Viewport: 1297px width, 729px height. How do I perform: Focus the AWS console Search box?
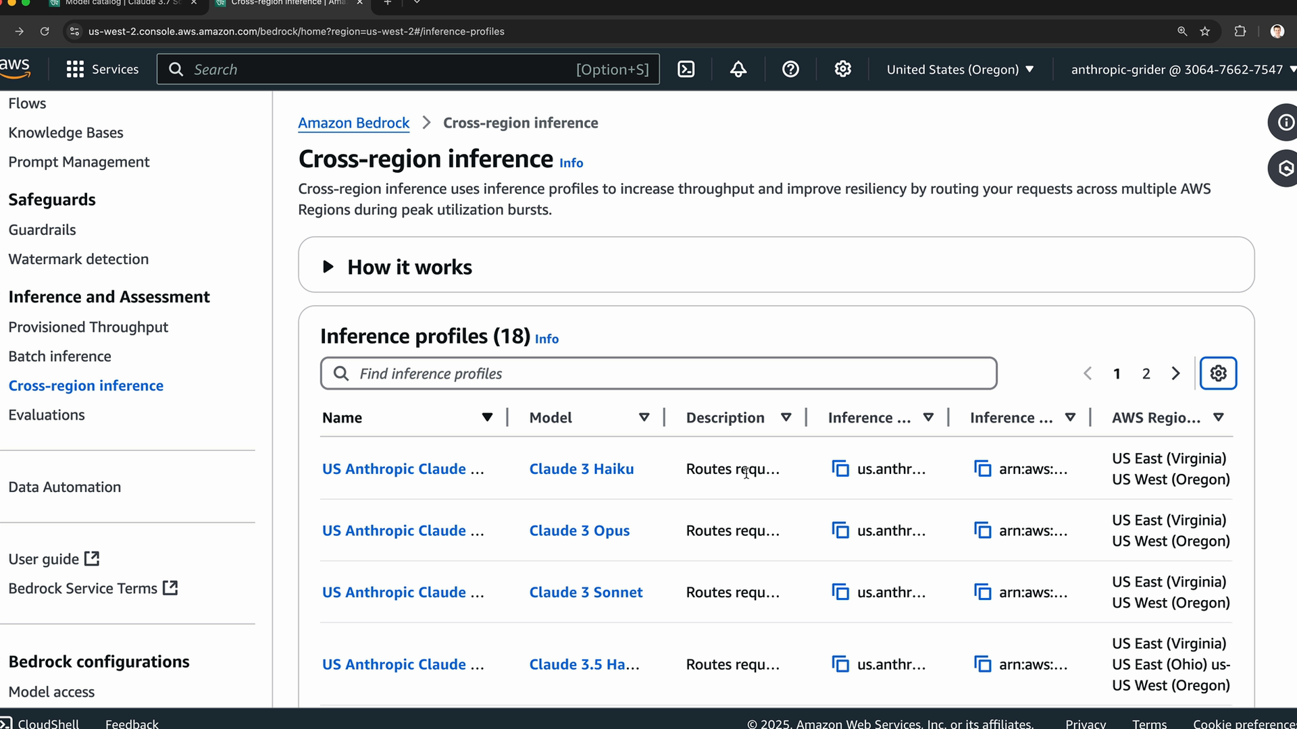click(408, 70)
